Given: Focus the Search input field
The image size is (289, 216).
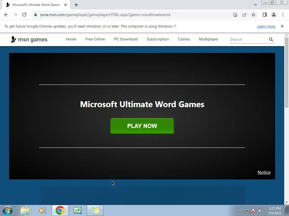Looking at the screenshot, I should pos(249,39).
